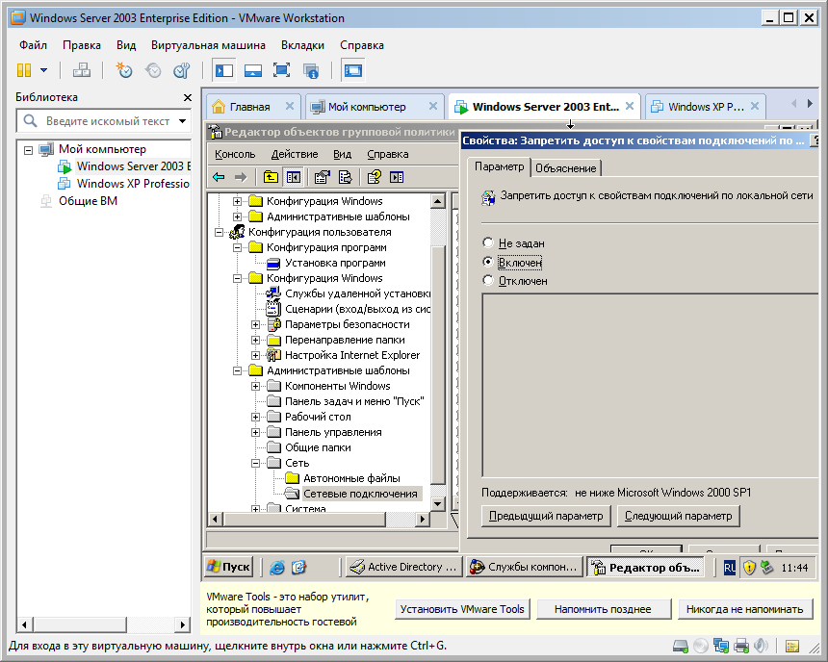This screenshot has width=828, height=662.
Task: Collapse the Конфигурация пользователя node
Action: click(x=220, y=232)
